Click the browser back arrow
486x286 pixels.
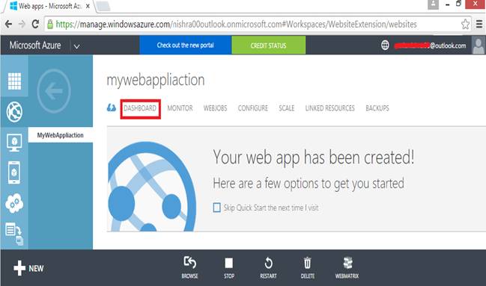coord(8,24)
